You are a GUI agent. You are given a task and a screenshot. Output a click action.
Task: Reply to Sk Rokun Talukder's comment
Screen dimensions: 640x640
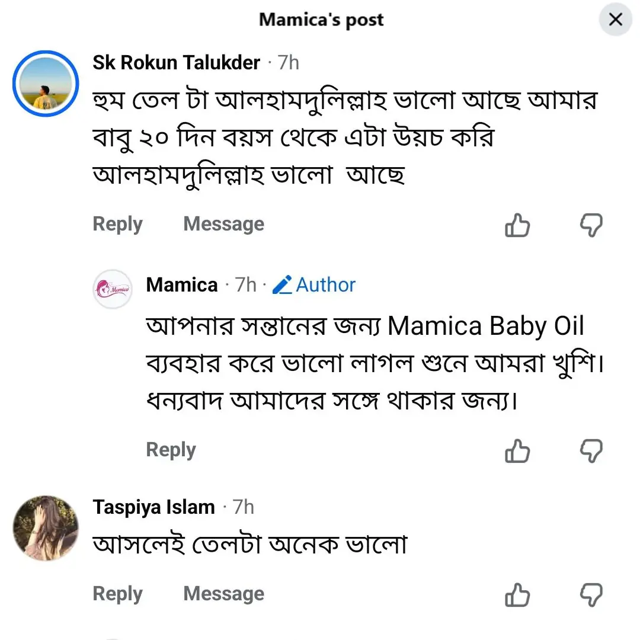click(x=117, y=224)
